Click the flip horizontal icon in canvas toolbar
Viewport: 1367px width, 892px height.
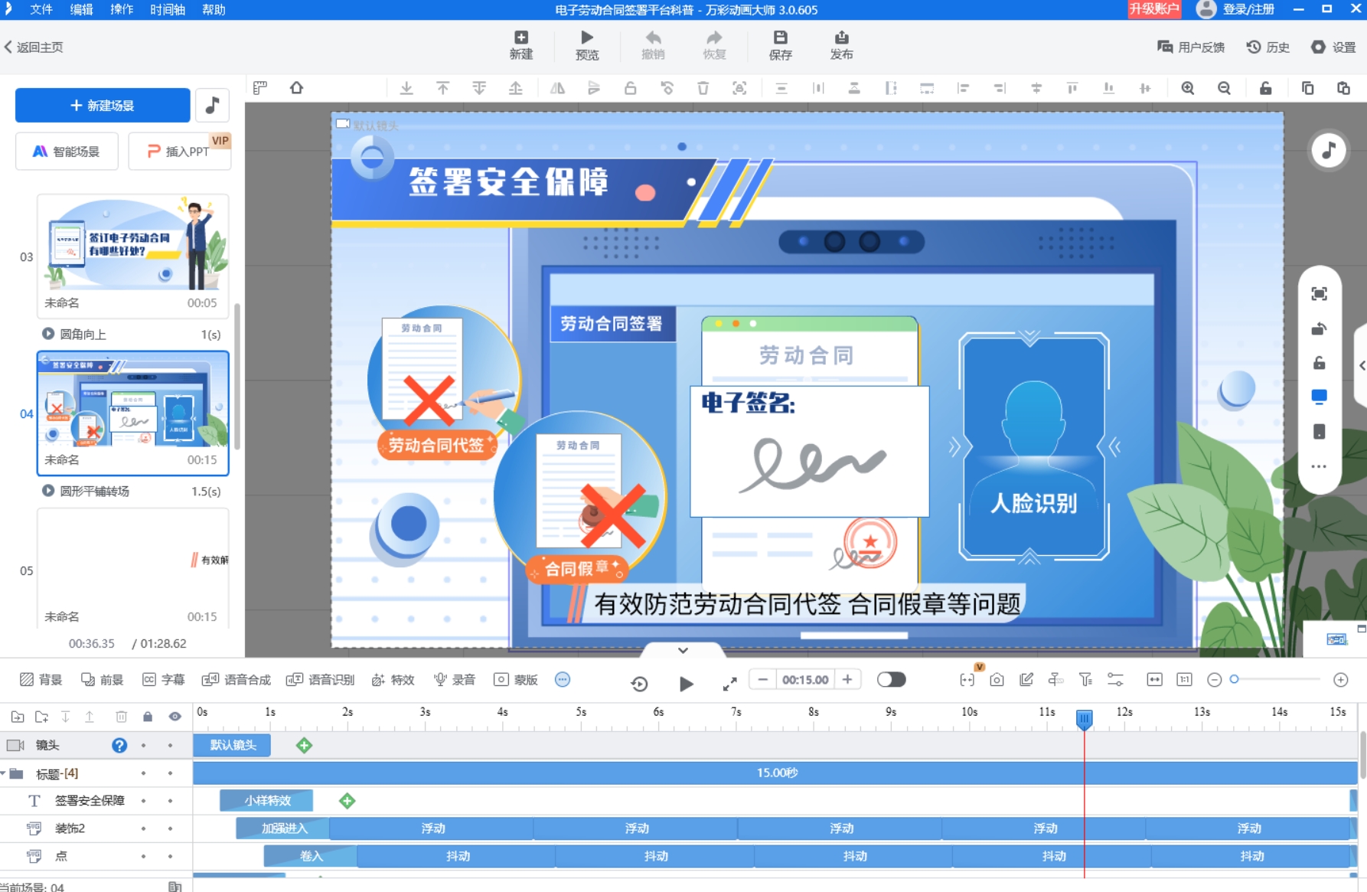(x=557, y=88)
